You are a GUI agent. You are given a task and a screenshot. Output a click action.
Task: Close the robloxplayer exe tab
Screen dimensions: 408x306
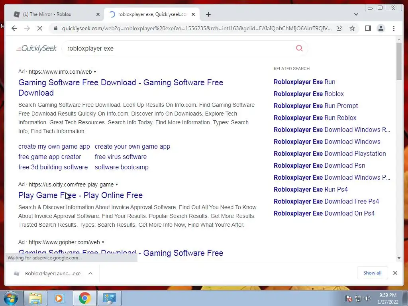pos(193,14)
